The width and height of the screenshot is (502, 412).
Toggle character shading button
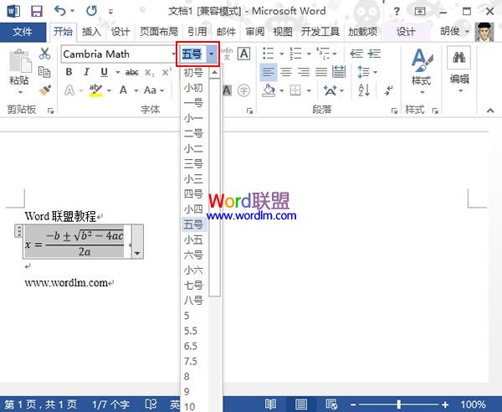pos(227,90)
